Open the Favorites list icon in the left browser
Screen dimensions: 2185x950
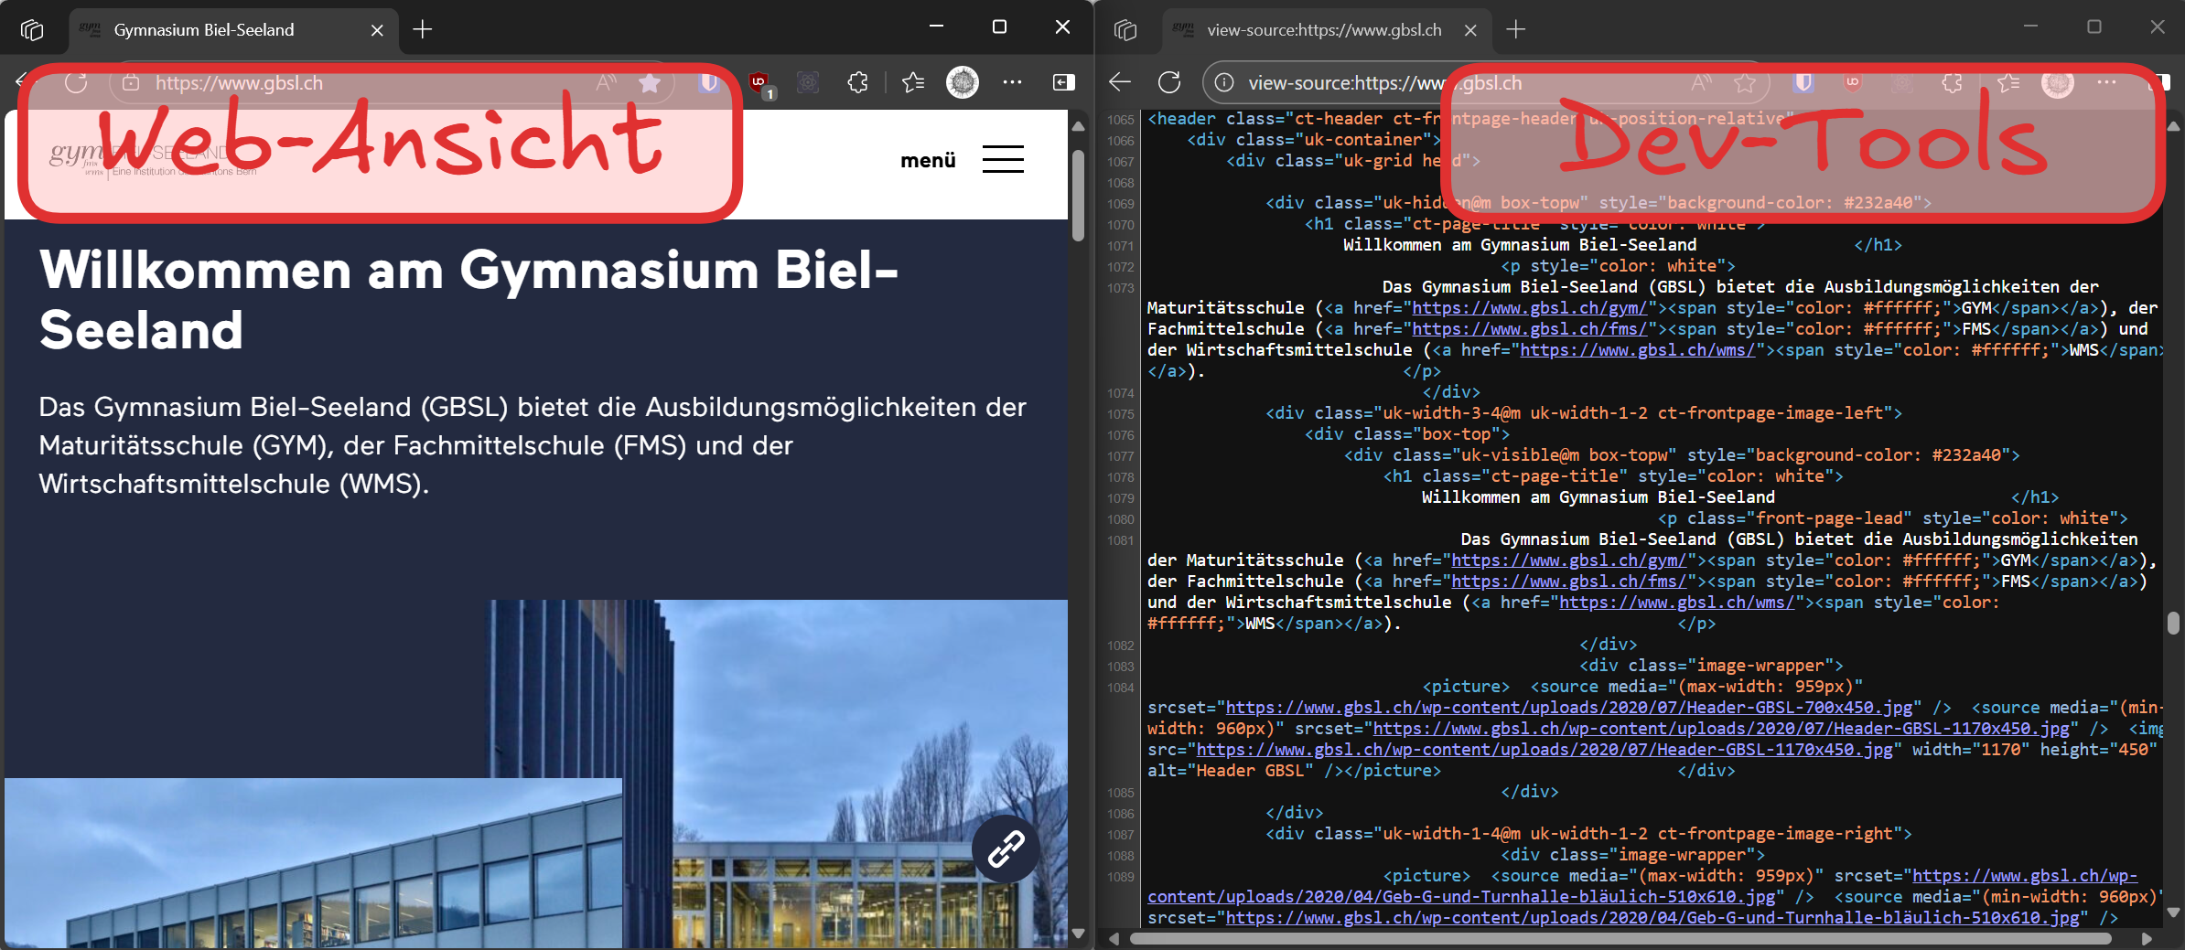coord(912,83)
